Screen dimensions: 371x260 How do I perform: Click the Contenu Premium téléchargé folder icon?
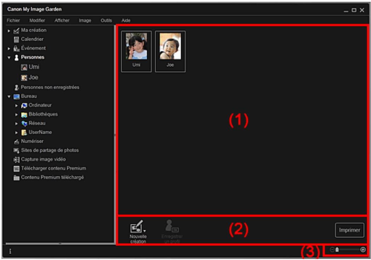coord(16,177)
